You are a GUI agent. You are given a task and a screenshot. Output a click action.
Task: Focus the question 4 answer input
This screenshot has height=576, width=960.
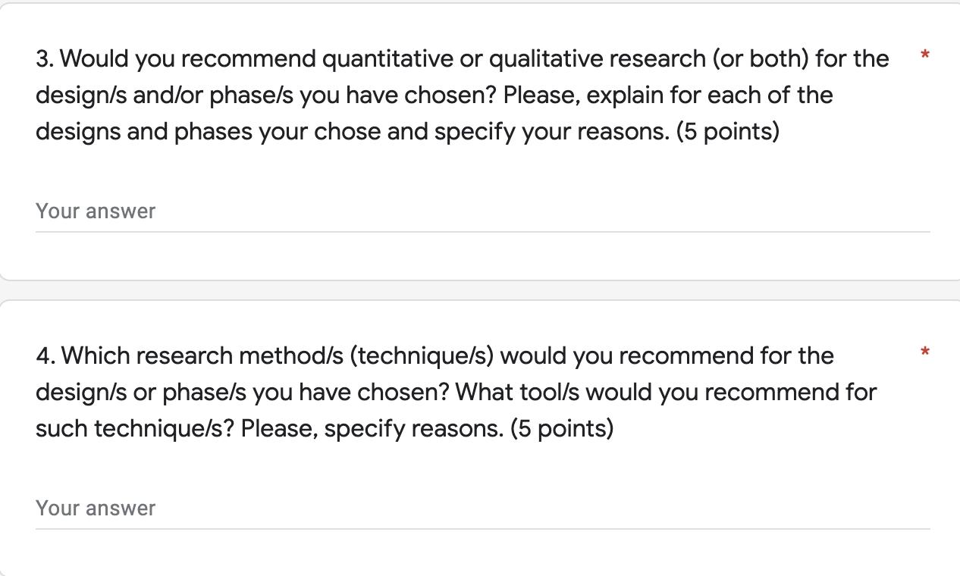[482, 509]
